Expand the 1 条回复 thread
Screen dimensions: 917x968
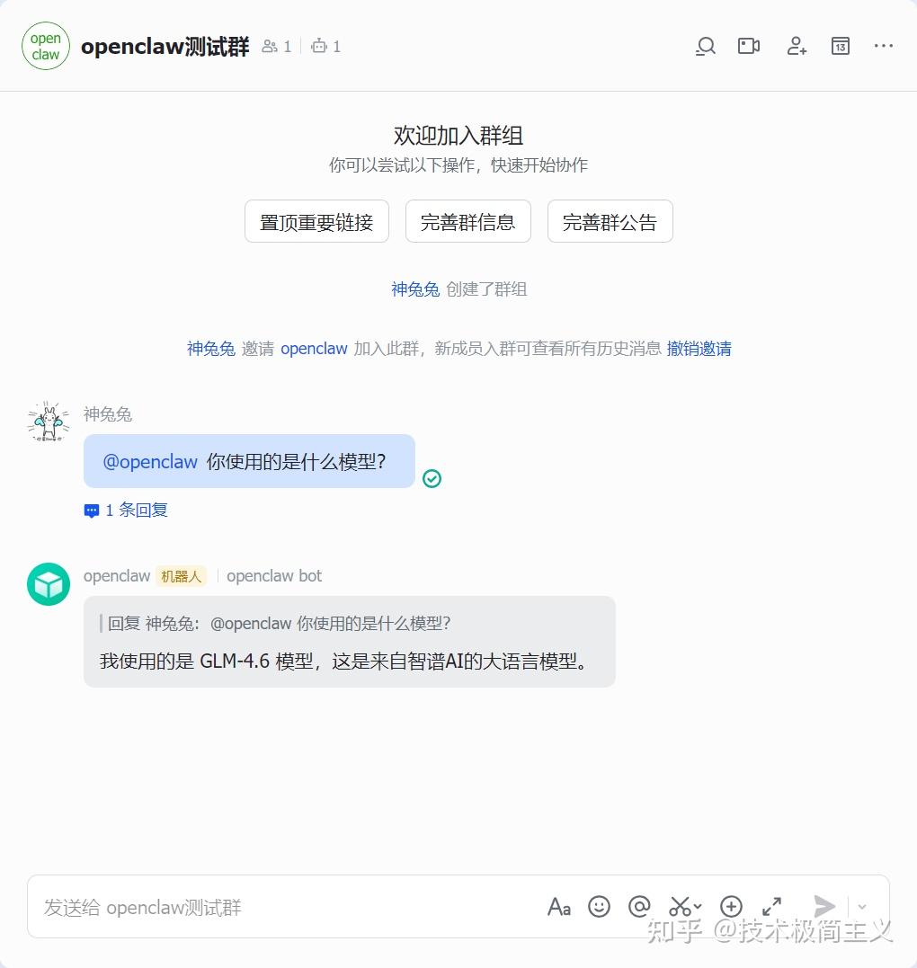tap(126, 510)
